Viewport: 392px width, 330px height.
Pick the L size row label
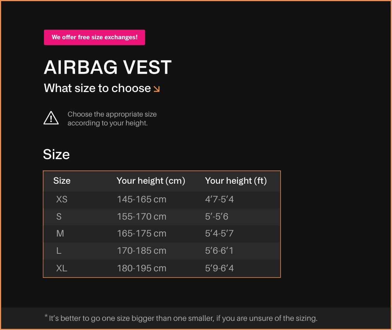point(59,251)
